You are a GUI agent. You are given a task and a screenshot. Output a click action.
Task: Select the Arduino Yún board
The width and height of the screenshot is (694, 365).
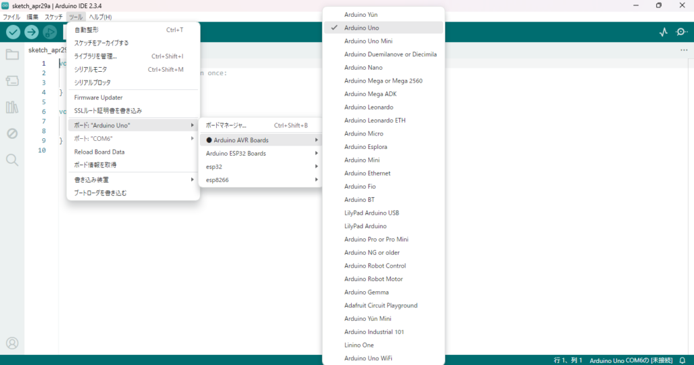pyautogui.click(x=384, y=15)
